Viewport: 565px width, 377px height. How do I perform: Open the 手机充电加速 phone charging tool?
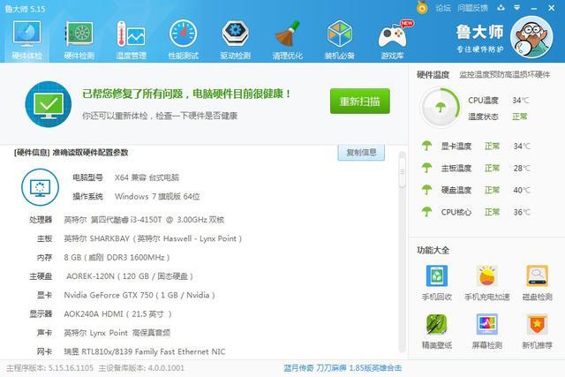486,283
